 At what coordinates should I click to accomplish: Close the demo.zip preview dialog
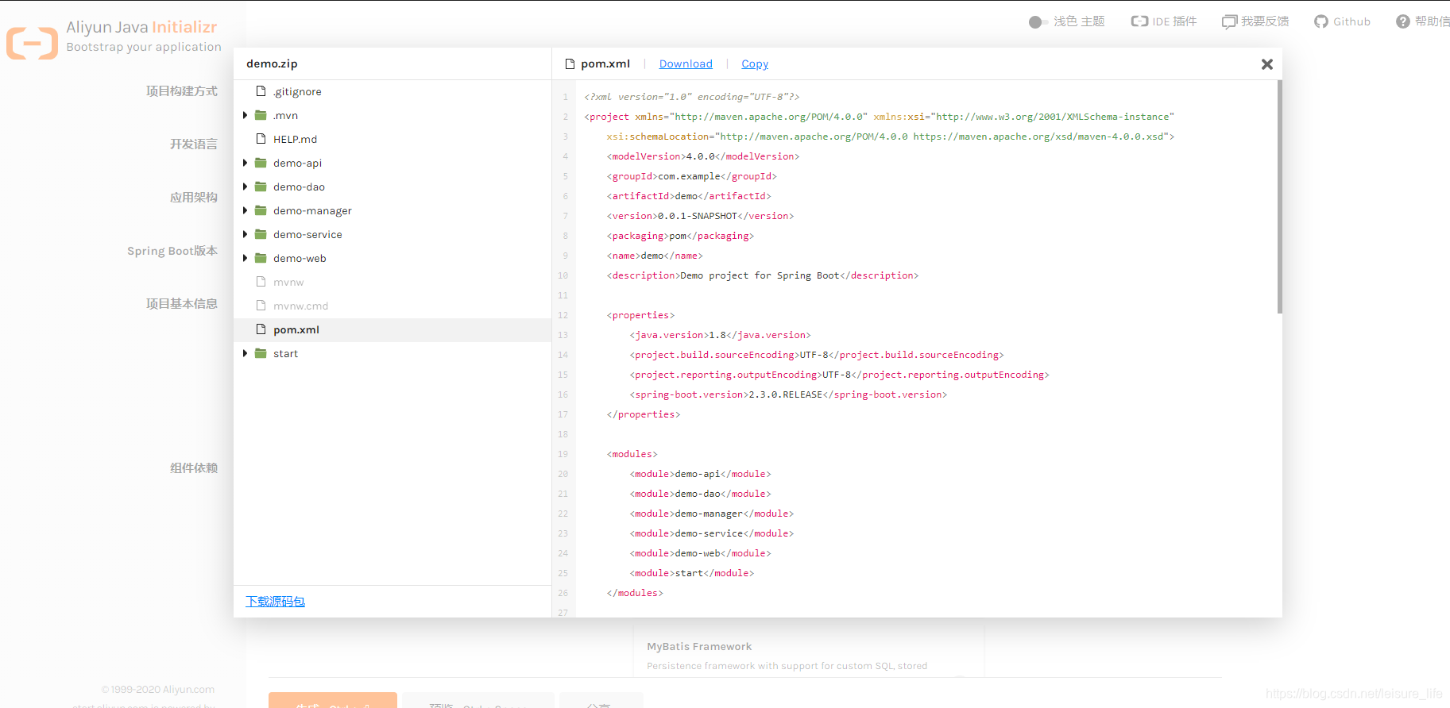coord(1267,64)
